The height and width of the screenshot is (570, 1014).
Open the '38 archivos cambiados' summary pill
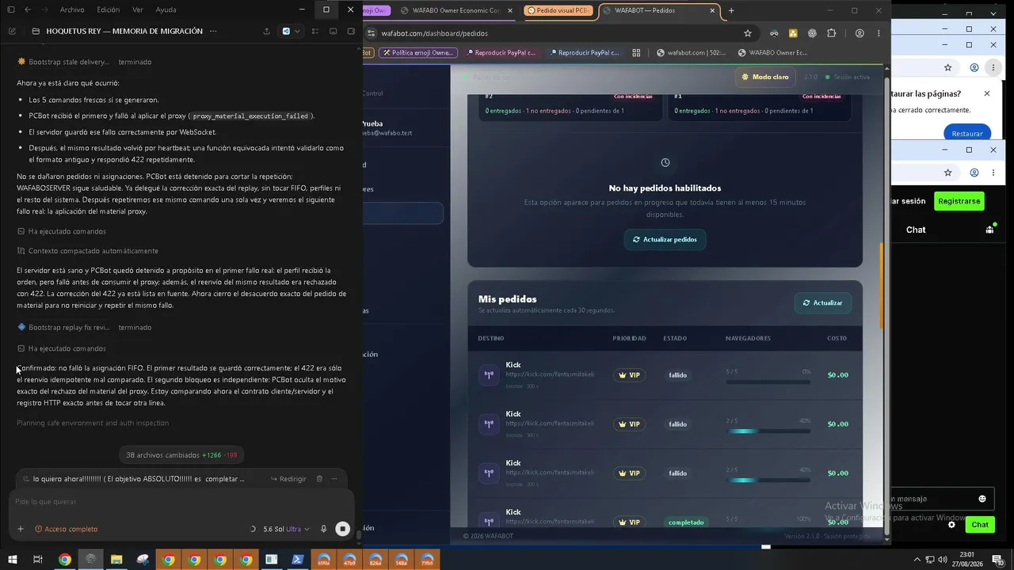click(181, 455)
